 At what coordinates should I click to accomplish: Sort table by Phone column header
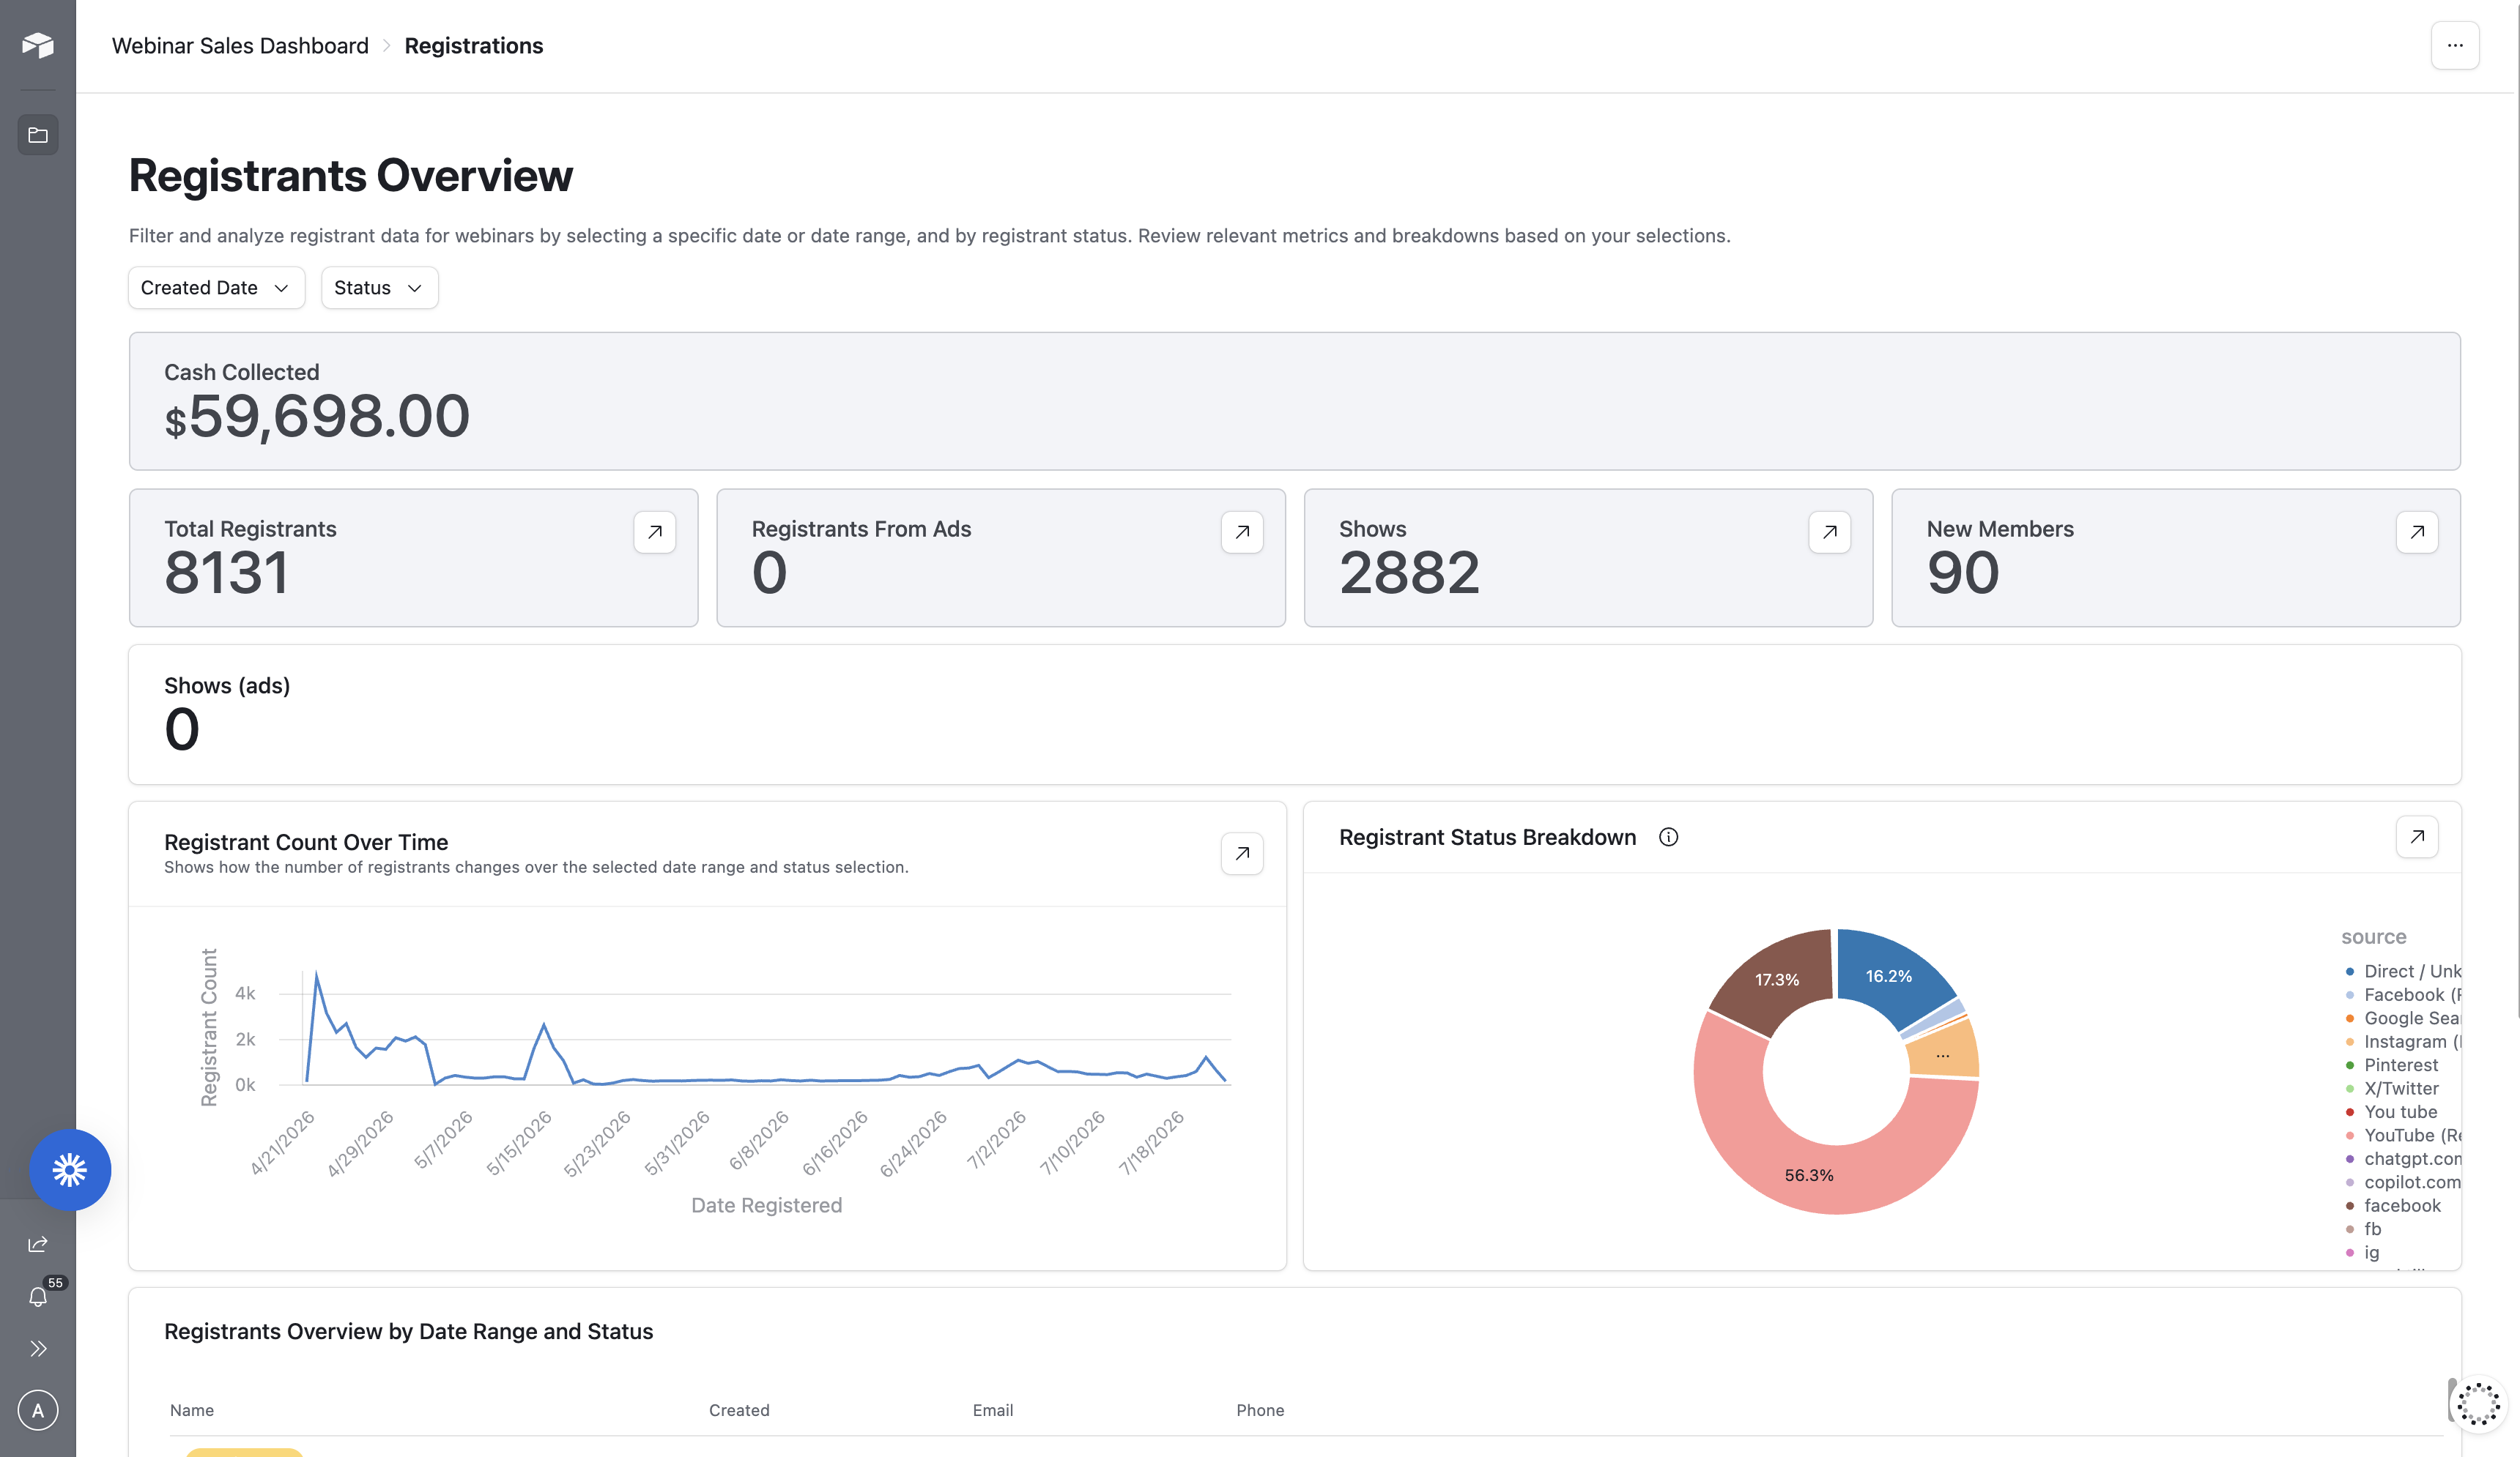point(1260,1410)
